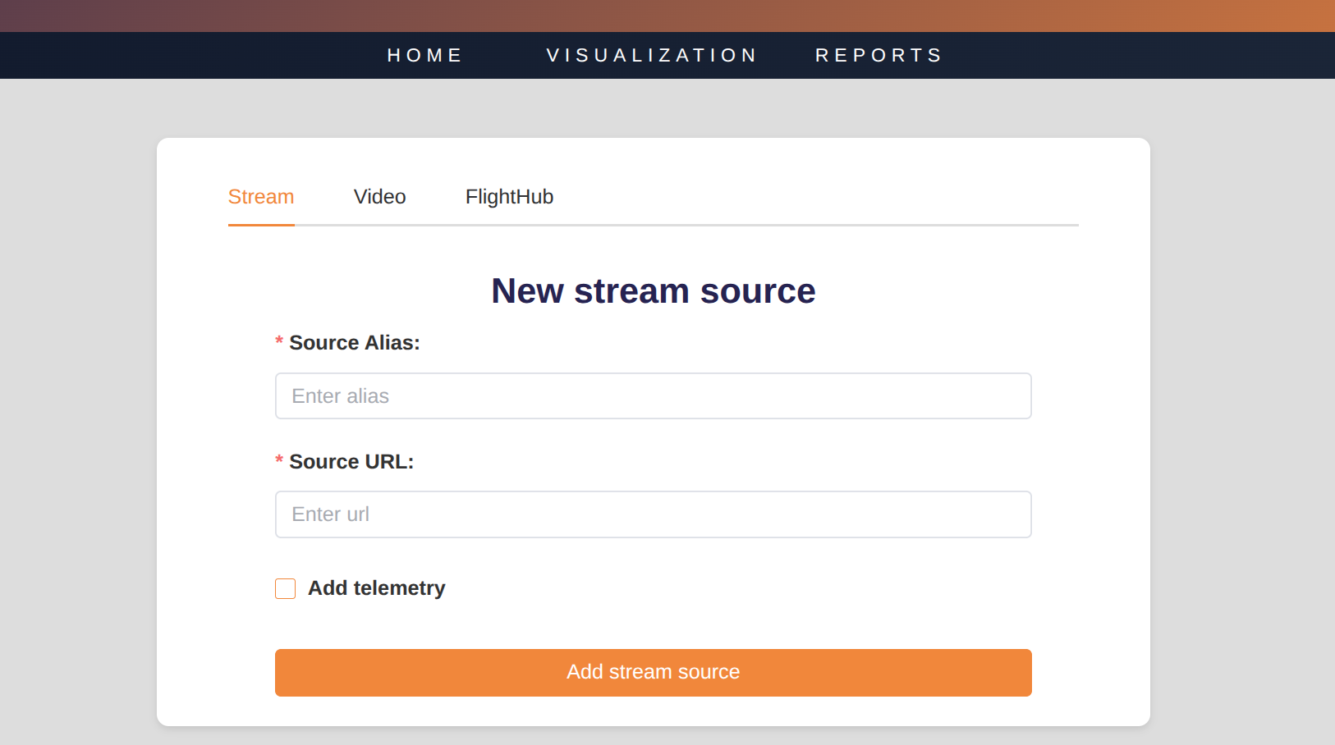Open the REPORTS navigation item
The image size is (1335, 745).
[879, 55]
